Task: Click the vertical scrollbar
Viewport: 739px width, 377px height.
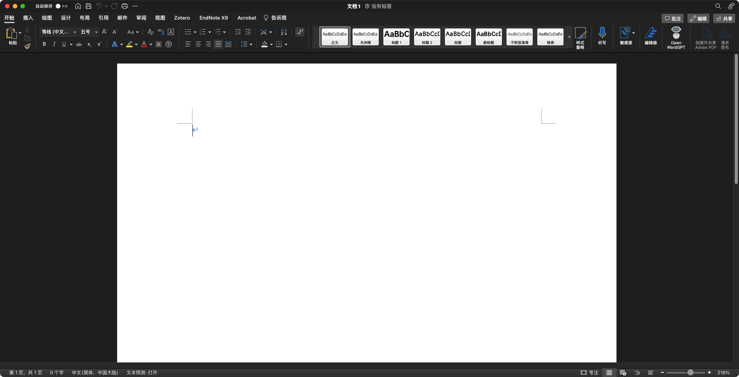Action: click(x=736, y=119)
